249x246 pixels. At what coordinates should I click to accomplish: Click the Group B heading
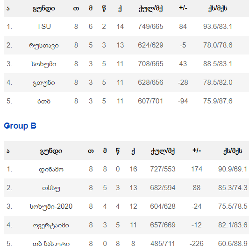click(x=20, y=126)
